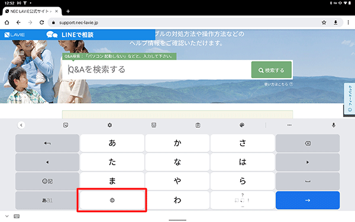Tap the undo reverse-arrow key
The width and height of the screenshot is (355, 222).
47,143
